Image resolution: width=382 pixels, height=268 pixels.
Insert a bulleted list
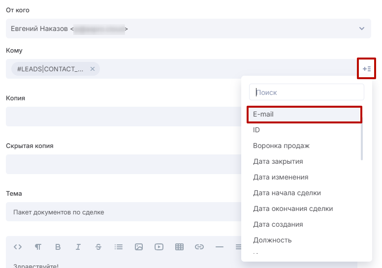[x=118, y=247]
